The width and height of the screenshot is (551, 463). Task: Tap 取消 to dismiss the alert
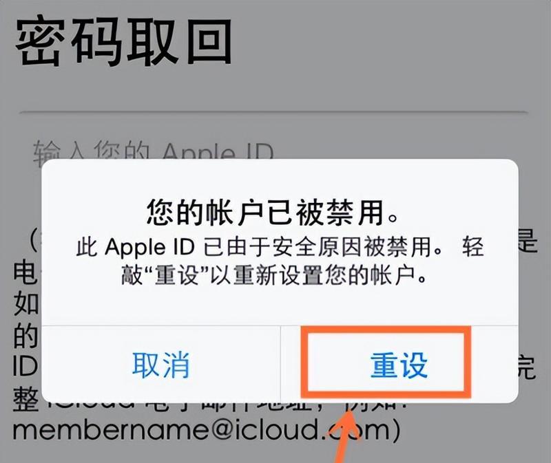coord(161,365)
